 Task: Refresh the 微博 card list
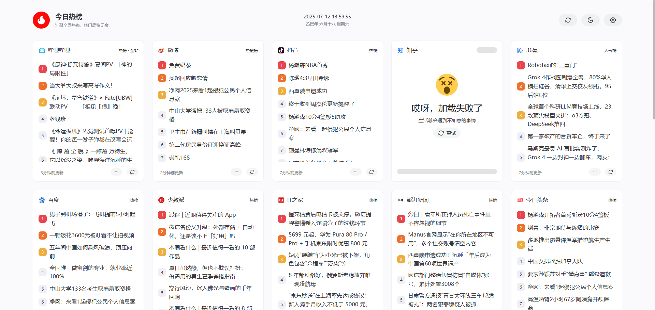(252, 172)
